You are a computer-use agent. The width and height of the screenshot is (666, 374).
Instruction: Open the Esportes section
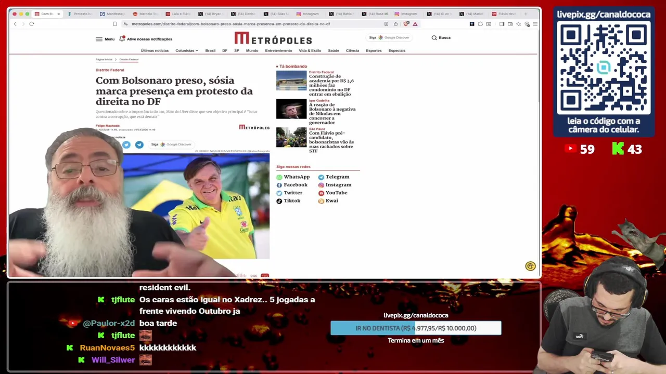click(x=374, y=50)
